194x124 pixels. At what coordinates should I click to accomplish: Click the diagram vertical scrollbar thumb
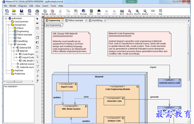click(188, 53)
